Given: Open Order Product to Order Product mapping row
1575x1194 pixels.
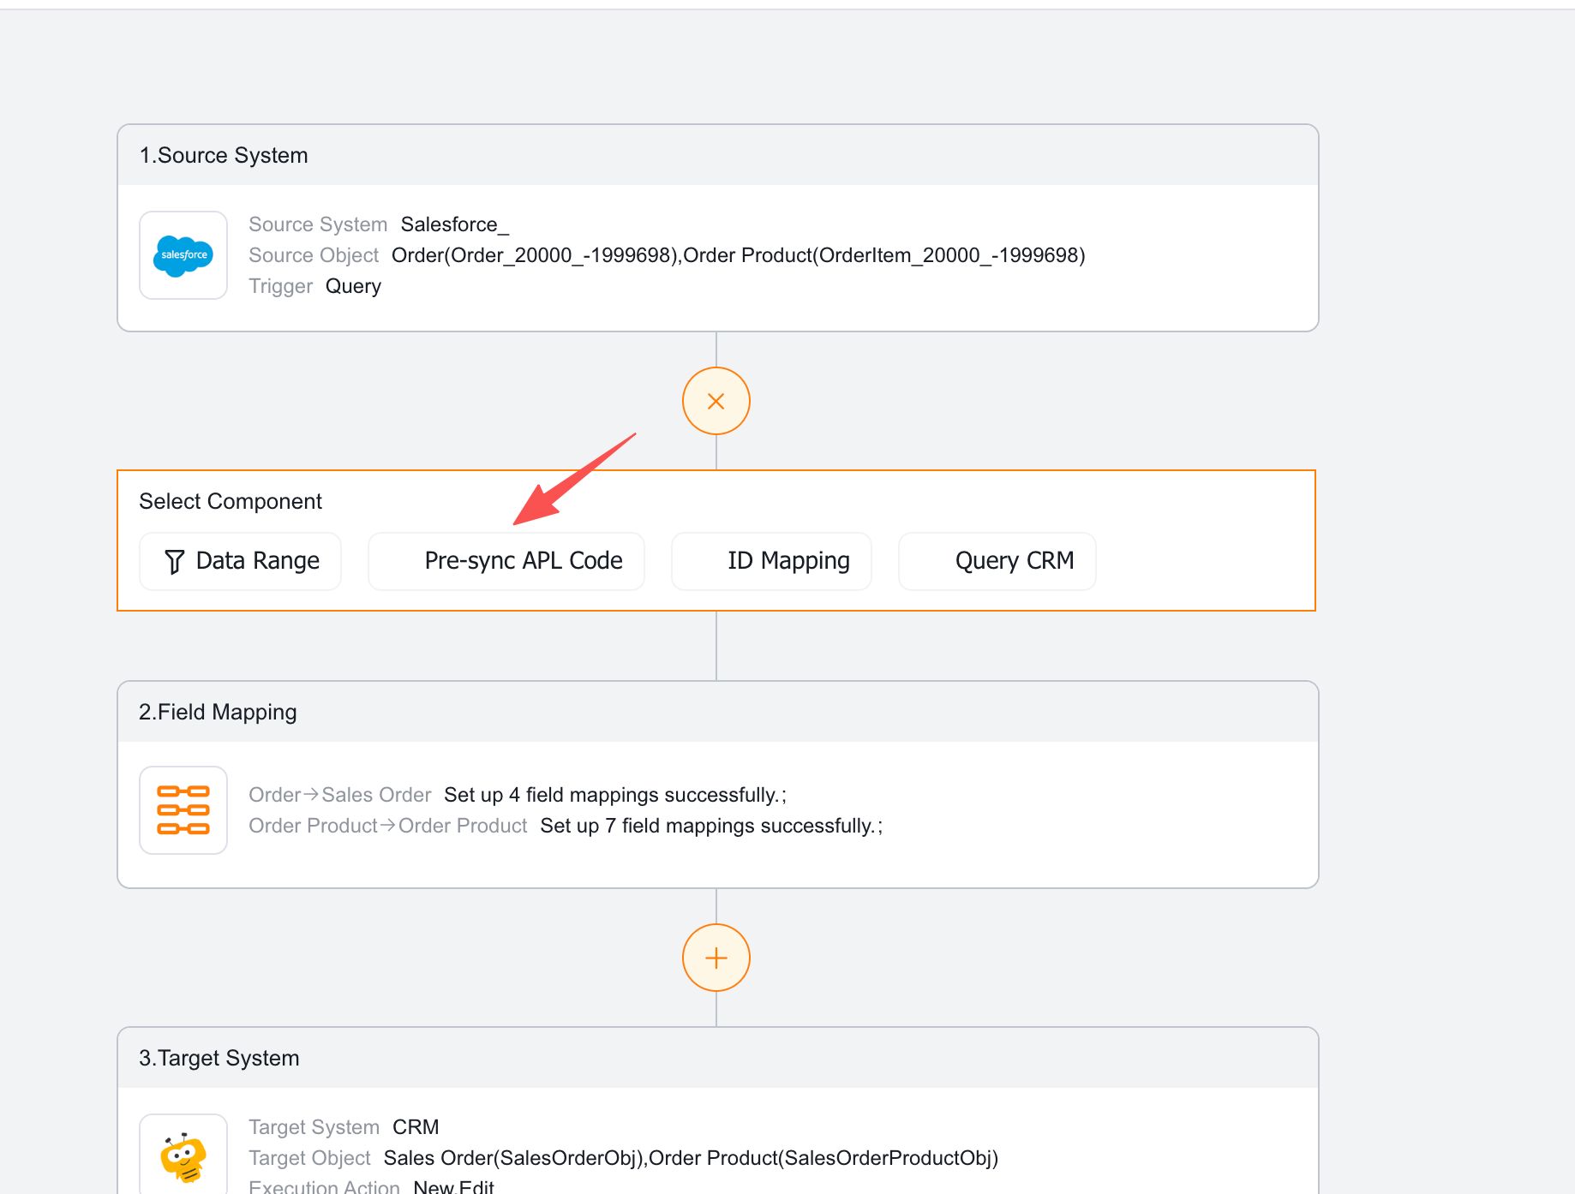Looking at the screenshot, I should (565, 826).
